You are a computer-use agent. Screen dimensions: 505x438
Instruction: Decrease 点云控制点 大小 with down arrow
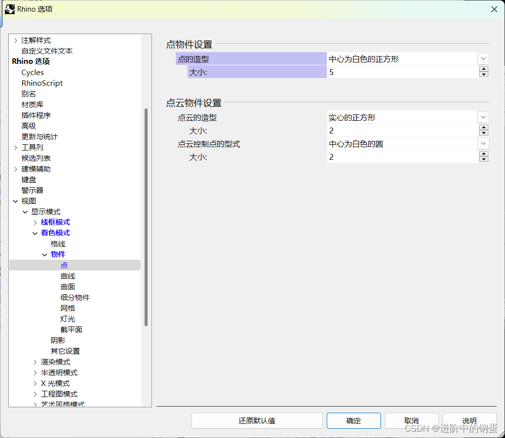coord(484,159)
